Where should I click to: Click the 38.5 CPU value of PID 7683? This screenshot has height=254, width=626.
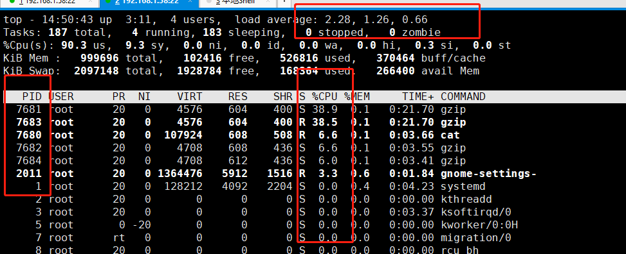coord(324,123)
